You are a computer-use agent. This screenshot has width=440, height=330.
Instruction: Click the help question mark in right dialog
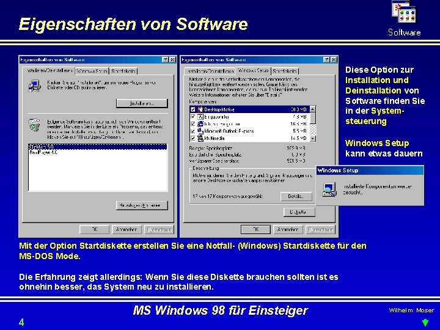pos(326,60)
